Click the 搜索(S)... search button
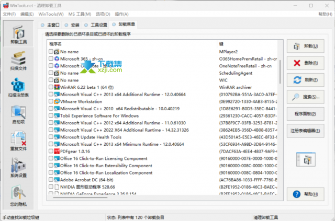The height and width of the screenshot is (221, 335). (x=305, y=97)
